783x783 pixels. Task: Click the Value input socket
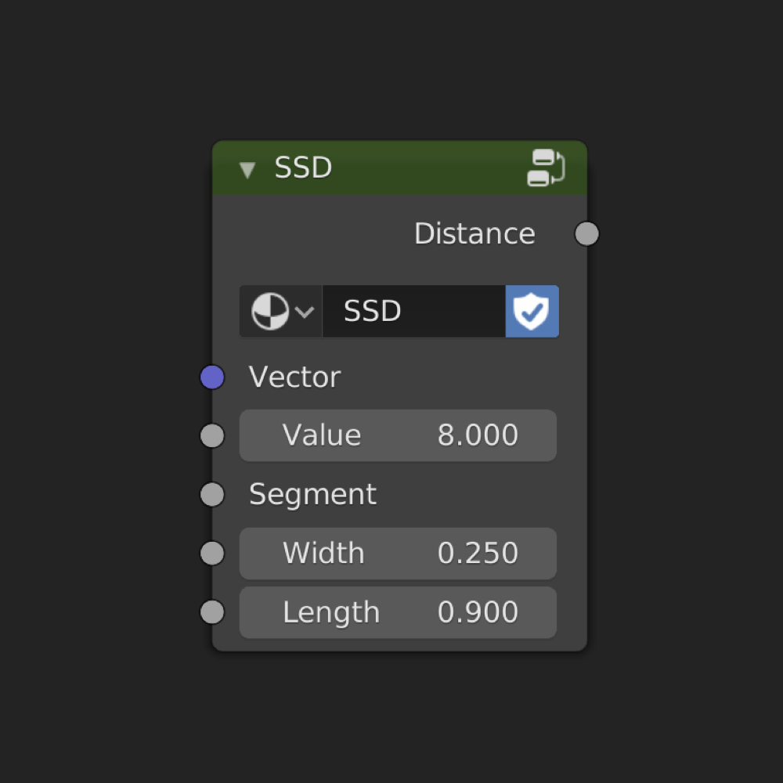pyautogui.click(x=212, y=436)
